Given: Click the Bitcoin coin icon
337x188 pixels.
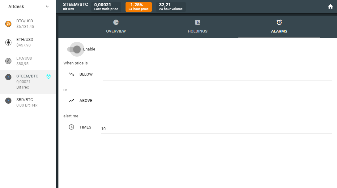Looking at the screenshot, I should (8, 24).
